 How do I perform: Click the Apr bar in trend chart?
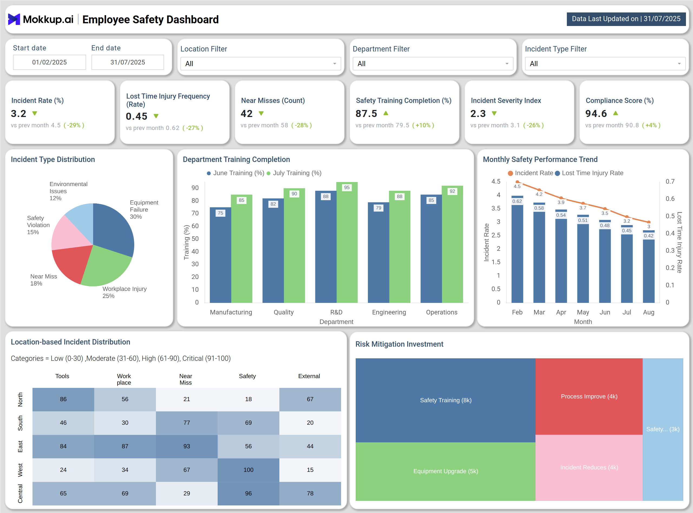click(x=561, y=256)
